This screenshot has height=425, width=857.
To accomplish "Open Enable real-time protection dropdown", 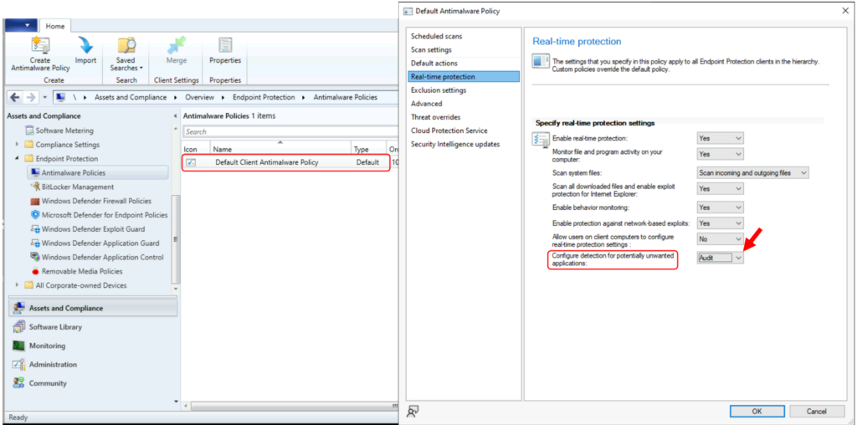I will coord(721,138).
